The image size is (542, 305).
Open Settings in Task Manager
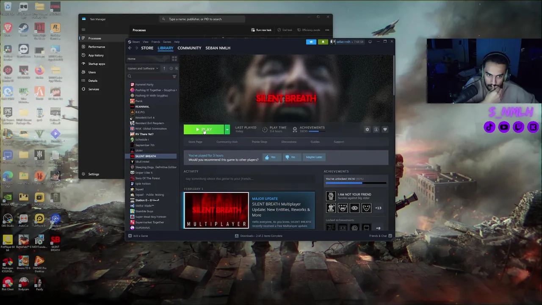tap(94, 174)
